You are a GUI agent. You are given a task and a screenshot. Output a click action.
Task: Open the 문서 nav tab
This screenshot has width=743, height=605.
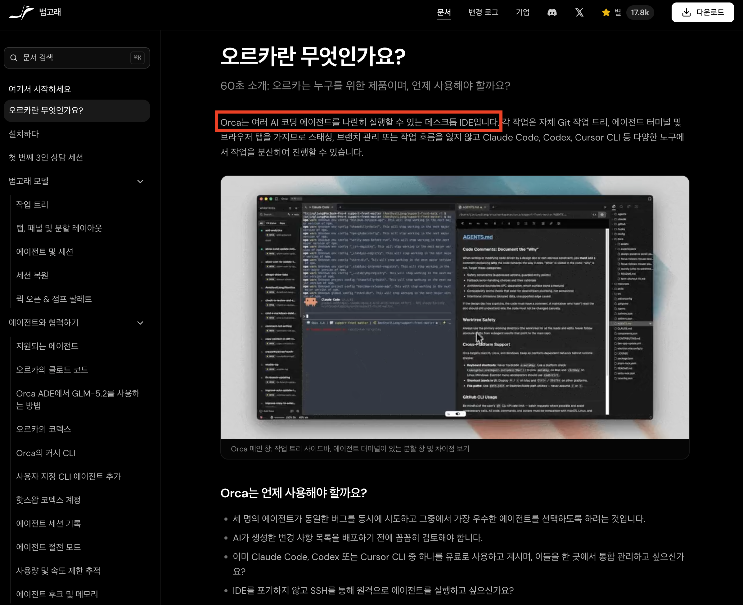click(x=444, y=12)
